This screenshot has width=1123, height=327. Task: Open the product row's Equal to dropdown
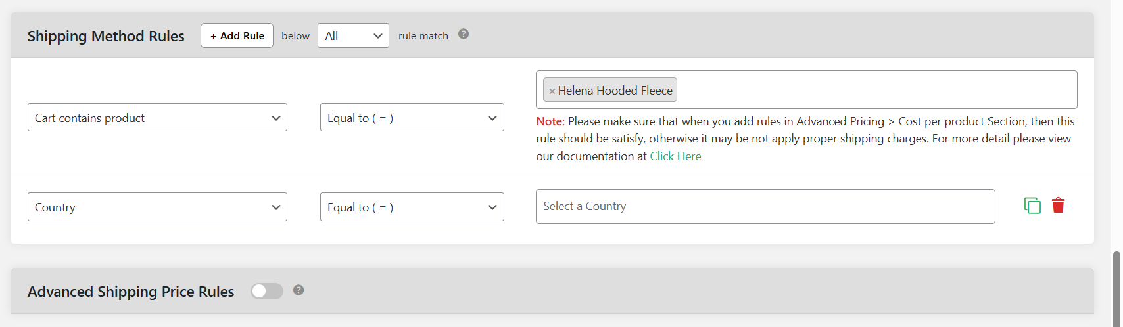click(412, 118)
